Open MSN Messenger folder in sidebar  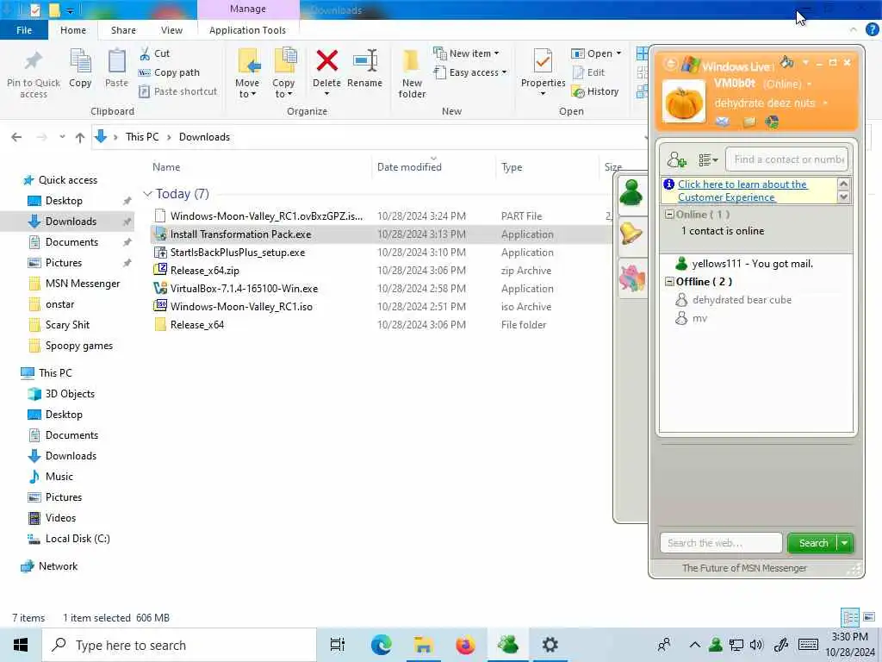pos(82,284)
